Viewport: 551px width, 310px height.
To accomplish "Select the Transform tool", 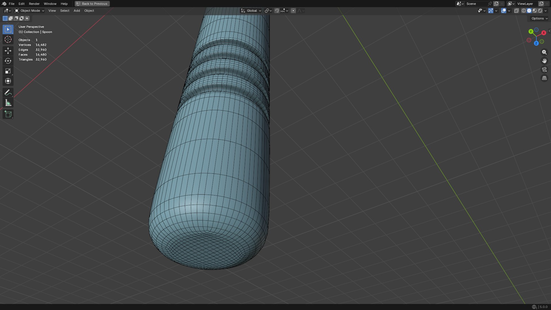I will (8, 81).
